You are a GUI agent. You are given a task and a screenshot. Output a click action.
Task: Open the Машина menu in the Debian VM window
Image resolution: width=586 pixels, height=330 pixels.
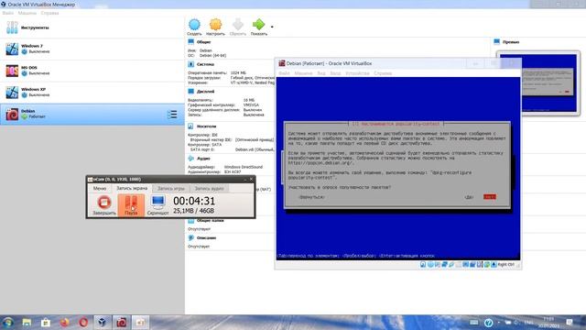[x=303, y=73]
